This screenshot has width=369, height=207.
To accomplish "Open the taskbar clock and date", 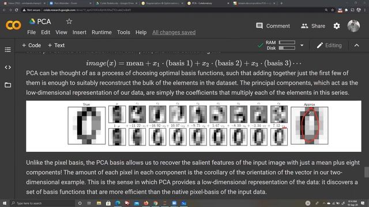I will (352, 203).
